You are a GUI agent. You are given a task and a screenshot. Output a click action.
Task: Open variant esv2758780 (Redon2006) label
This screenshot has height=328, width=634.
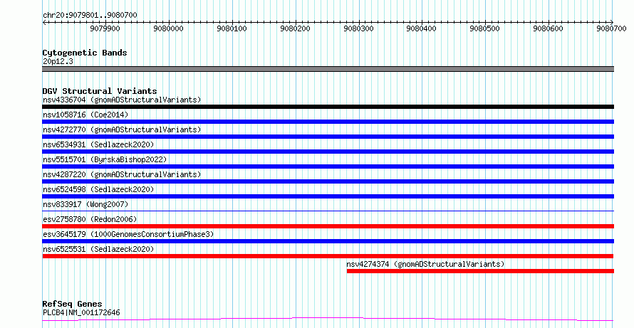pos(90,219)
